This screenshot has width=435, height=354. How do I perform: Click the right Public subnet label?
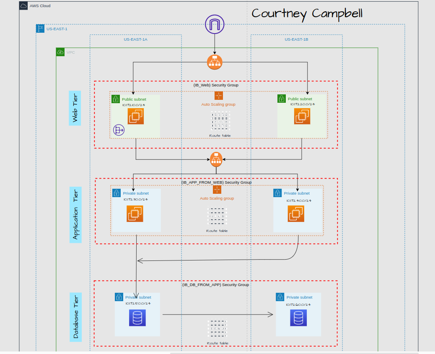(x=300, y=99)
